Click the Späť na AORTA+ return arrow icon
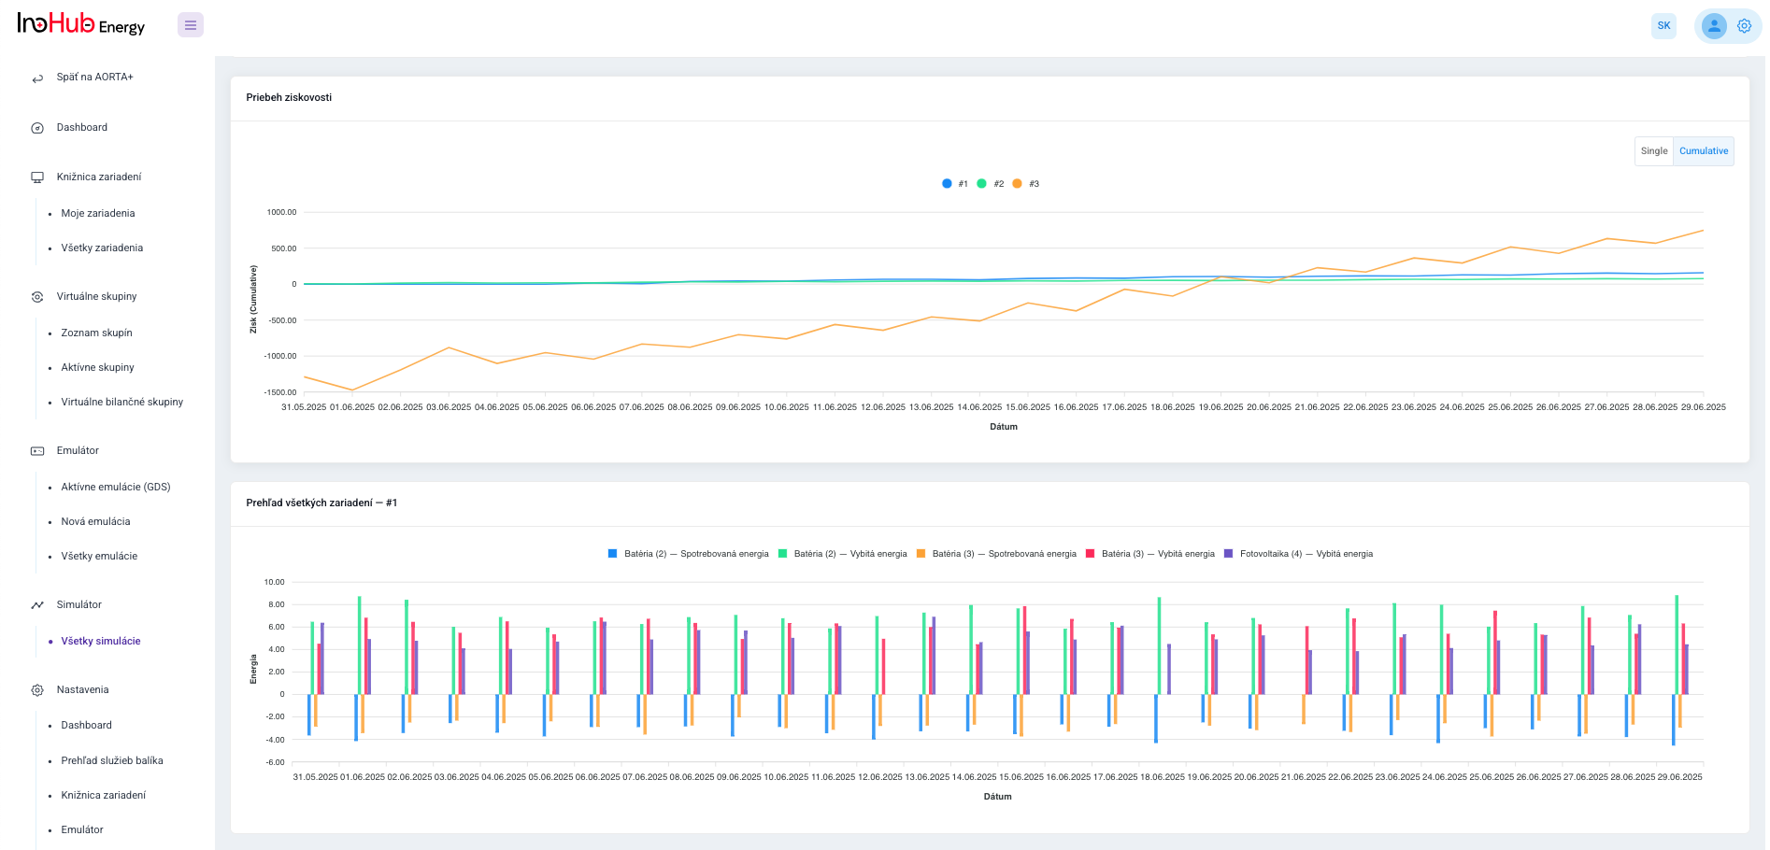Screen dimensions: 1770x850 36,78
